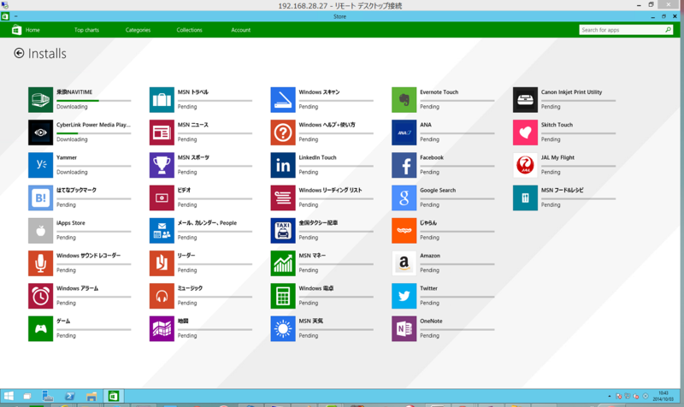The height and width of the screenshot is (407, 684).
Task: Open the 地図 map icon
Action: [x=162, y=329]
